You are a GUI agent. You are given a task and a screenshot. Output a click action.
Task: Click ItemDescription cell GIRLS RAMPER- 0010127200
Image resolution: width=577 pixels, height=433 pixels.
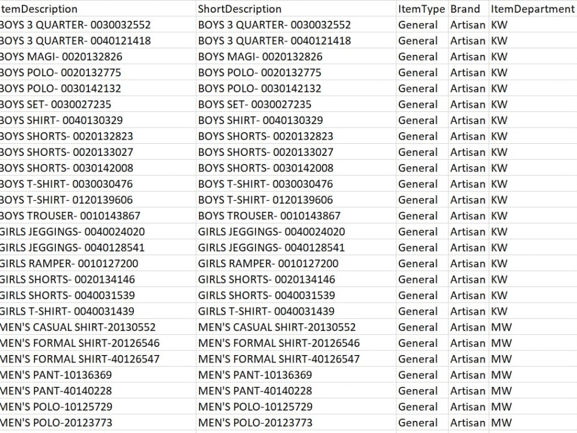[x=98, y=263]
